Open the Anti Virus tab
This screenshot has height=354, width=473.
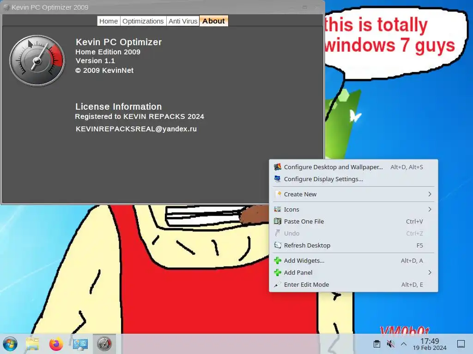[x=183, y=21]
